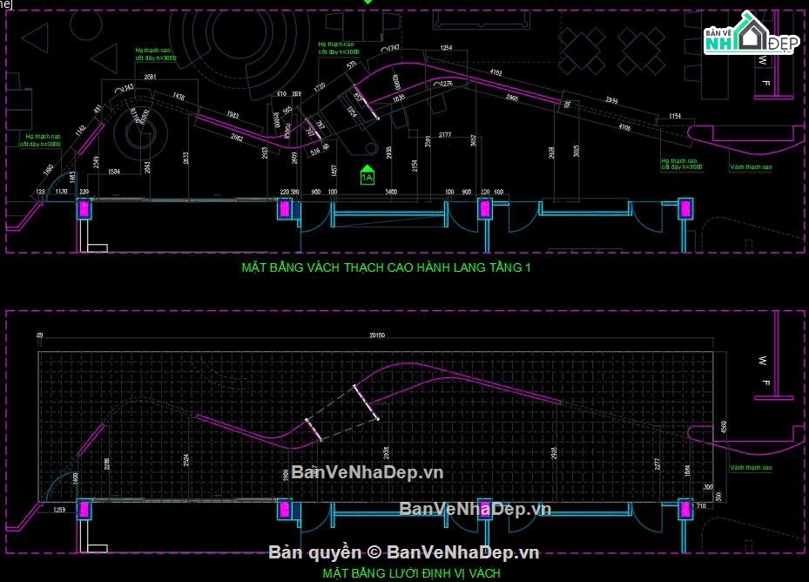The width and height of the screenshot is (809, 582).
Task: Click the 1438 dimension text
Action: pyautogui.click(x=179, y=96)
